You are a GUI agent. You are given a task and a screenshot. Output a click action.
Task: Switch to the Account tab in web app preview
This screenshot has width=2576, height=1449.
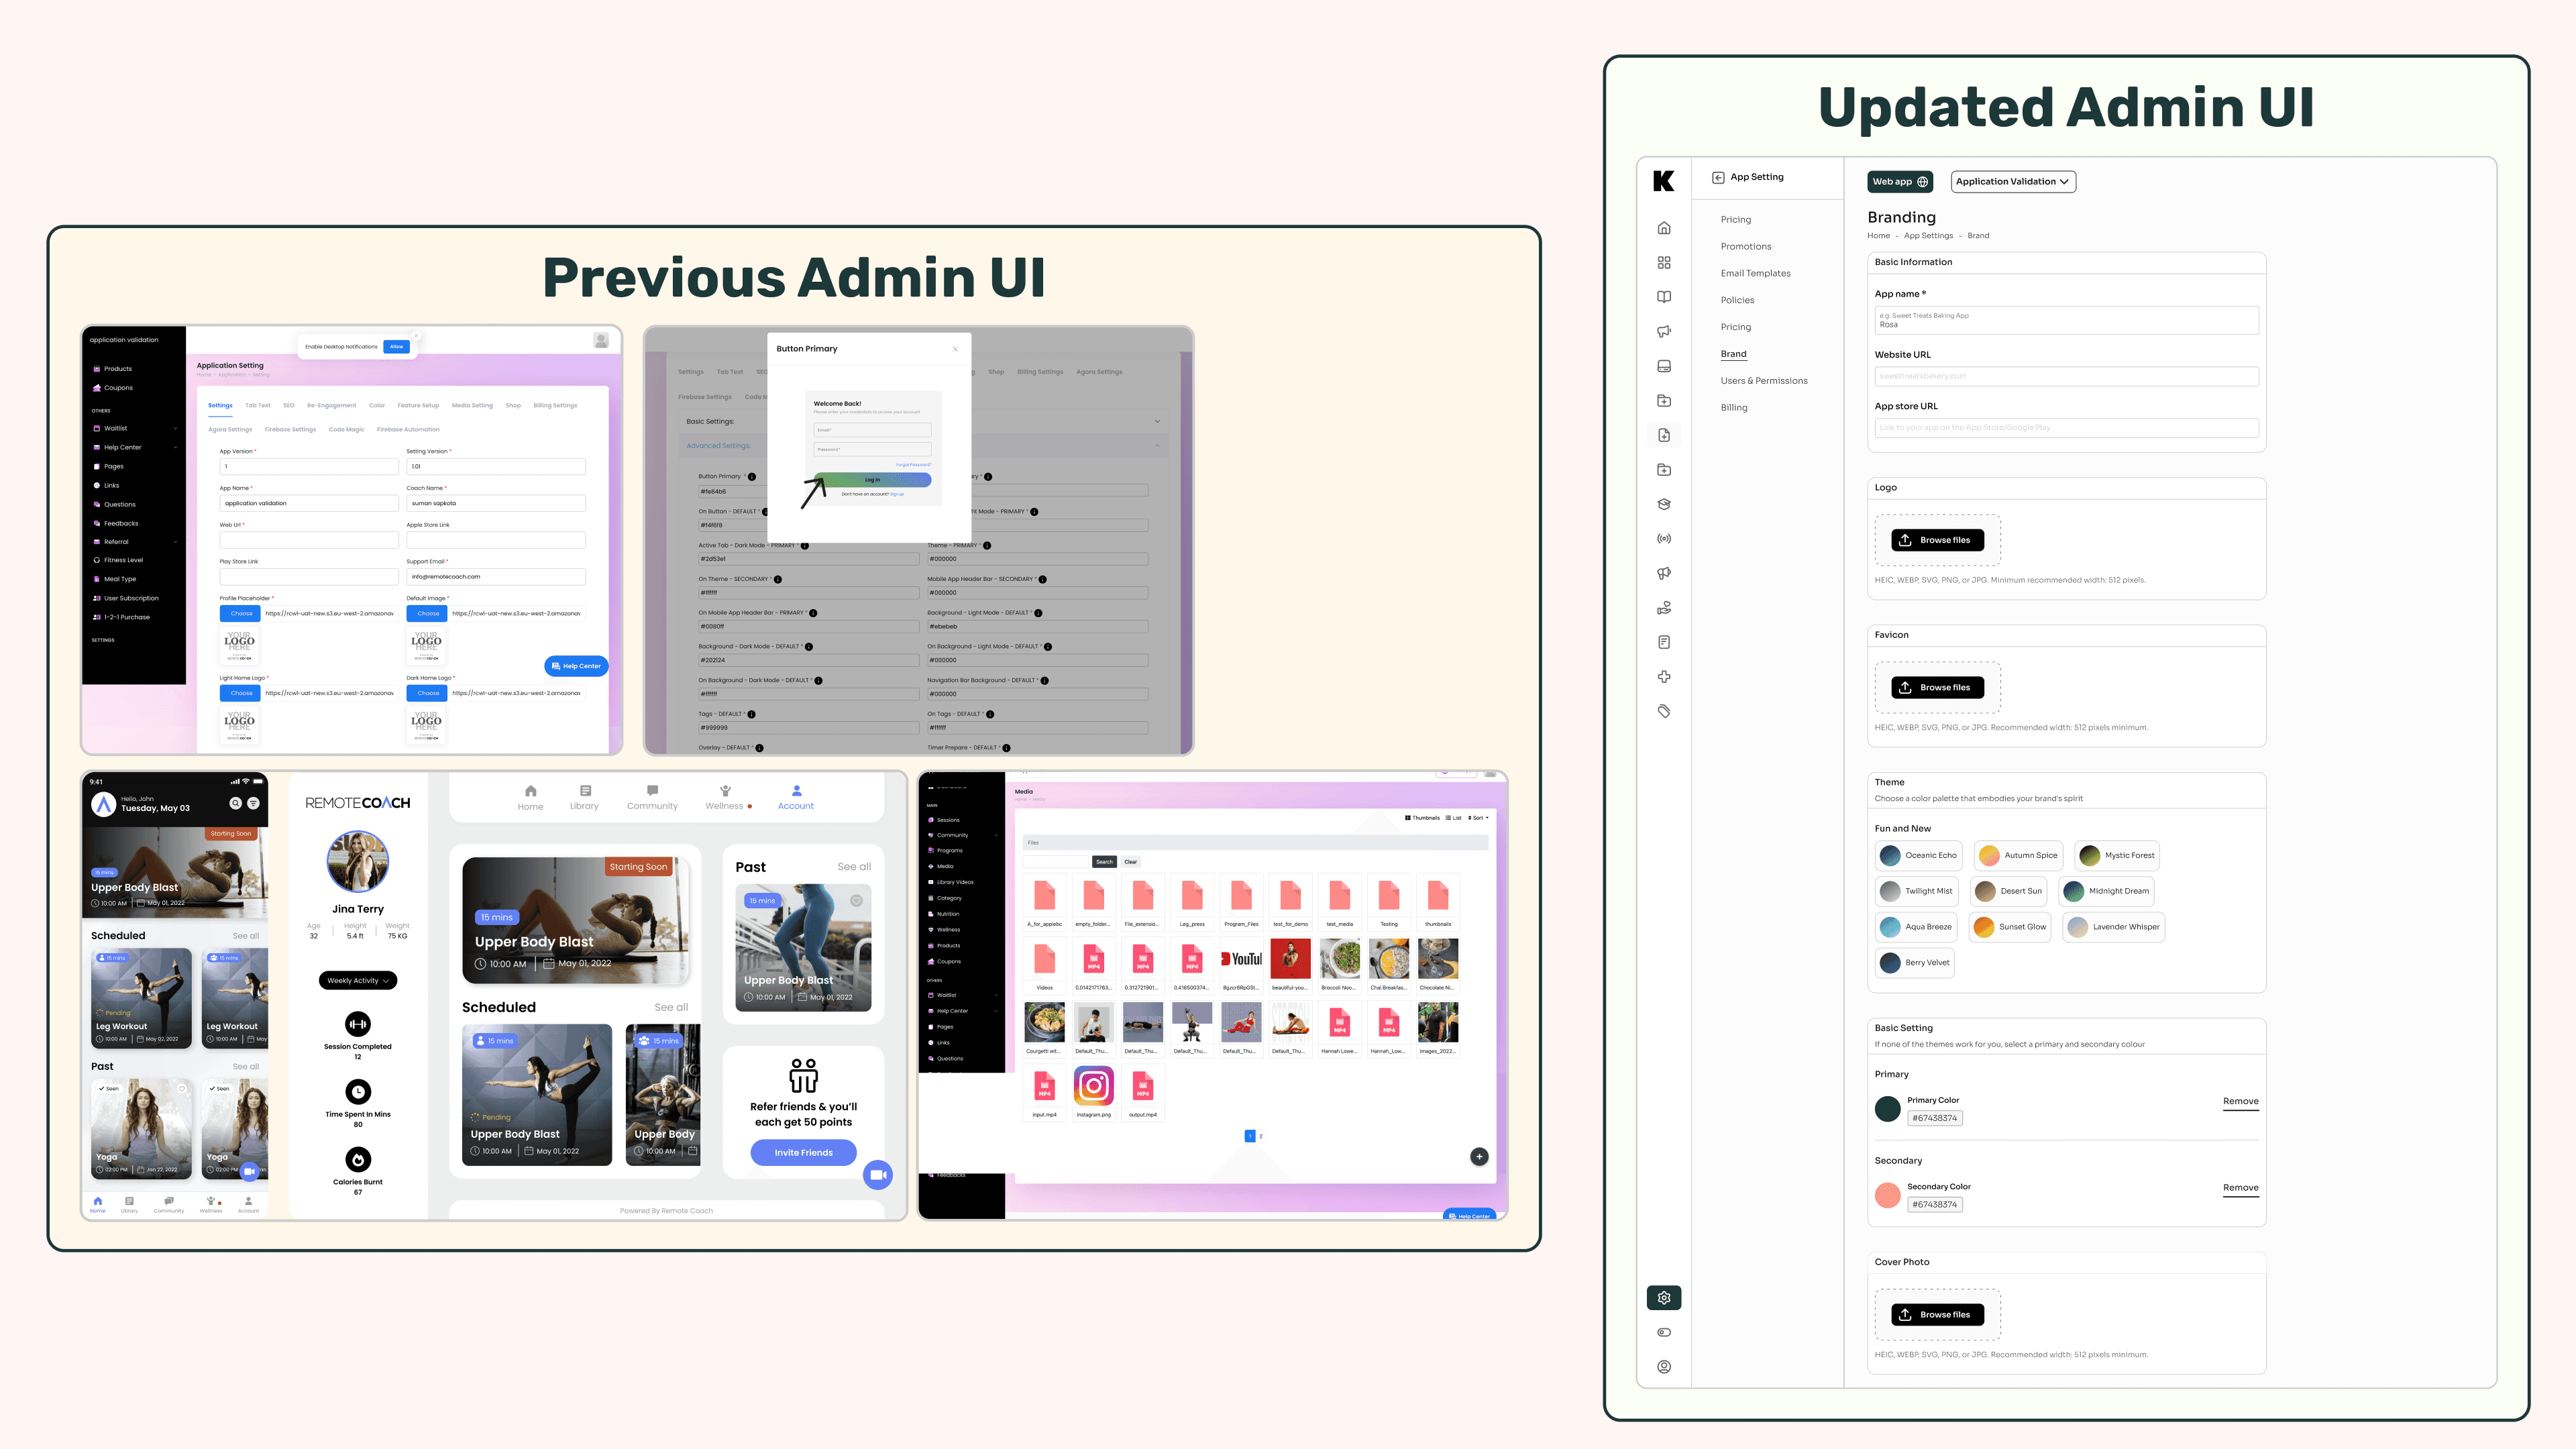tap(796, 798)
